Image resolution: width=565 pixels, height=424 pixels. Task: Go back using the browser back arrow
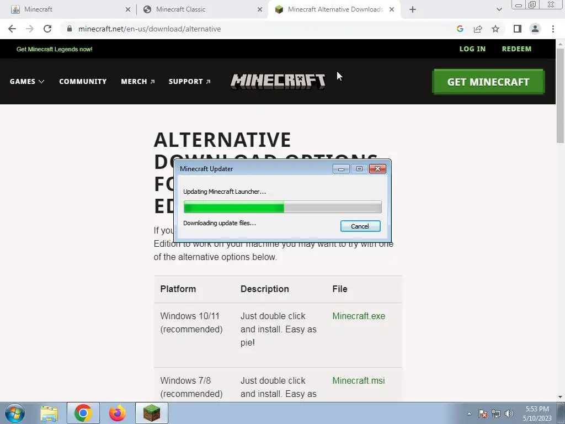click(x=12, y=29)
